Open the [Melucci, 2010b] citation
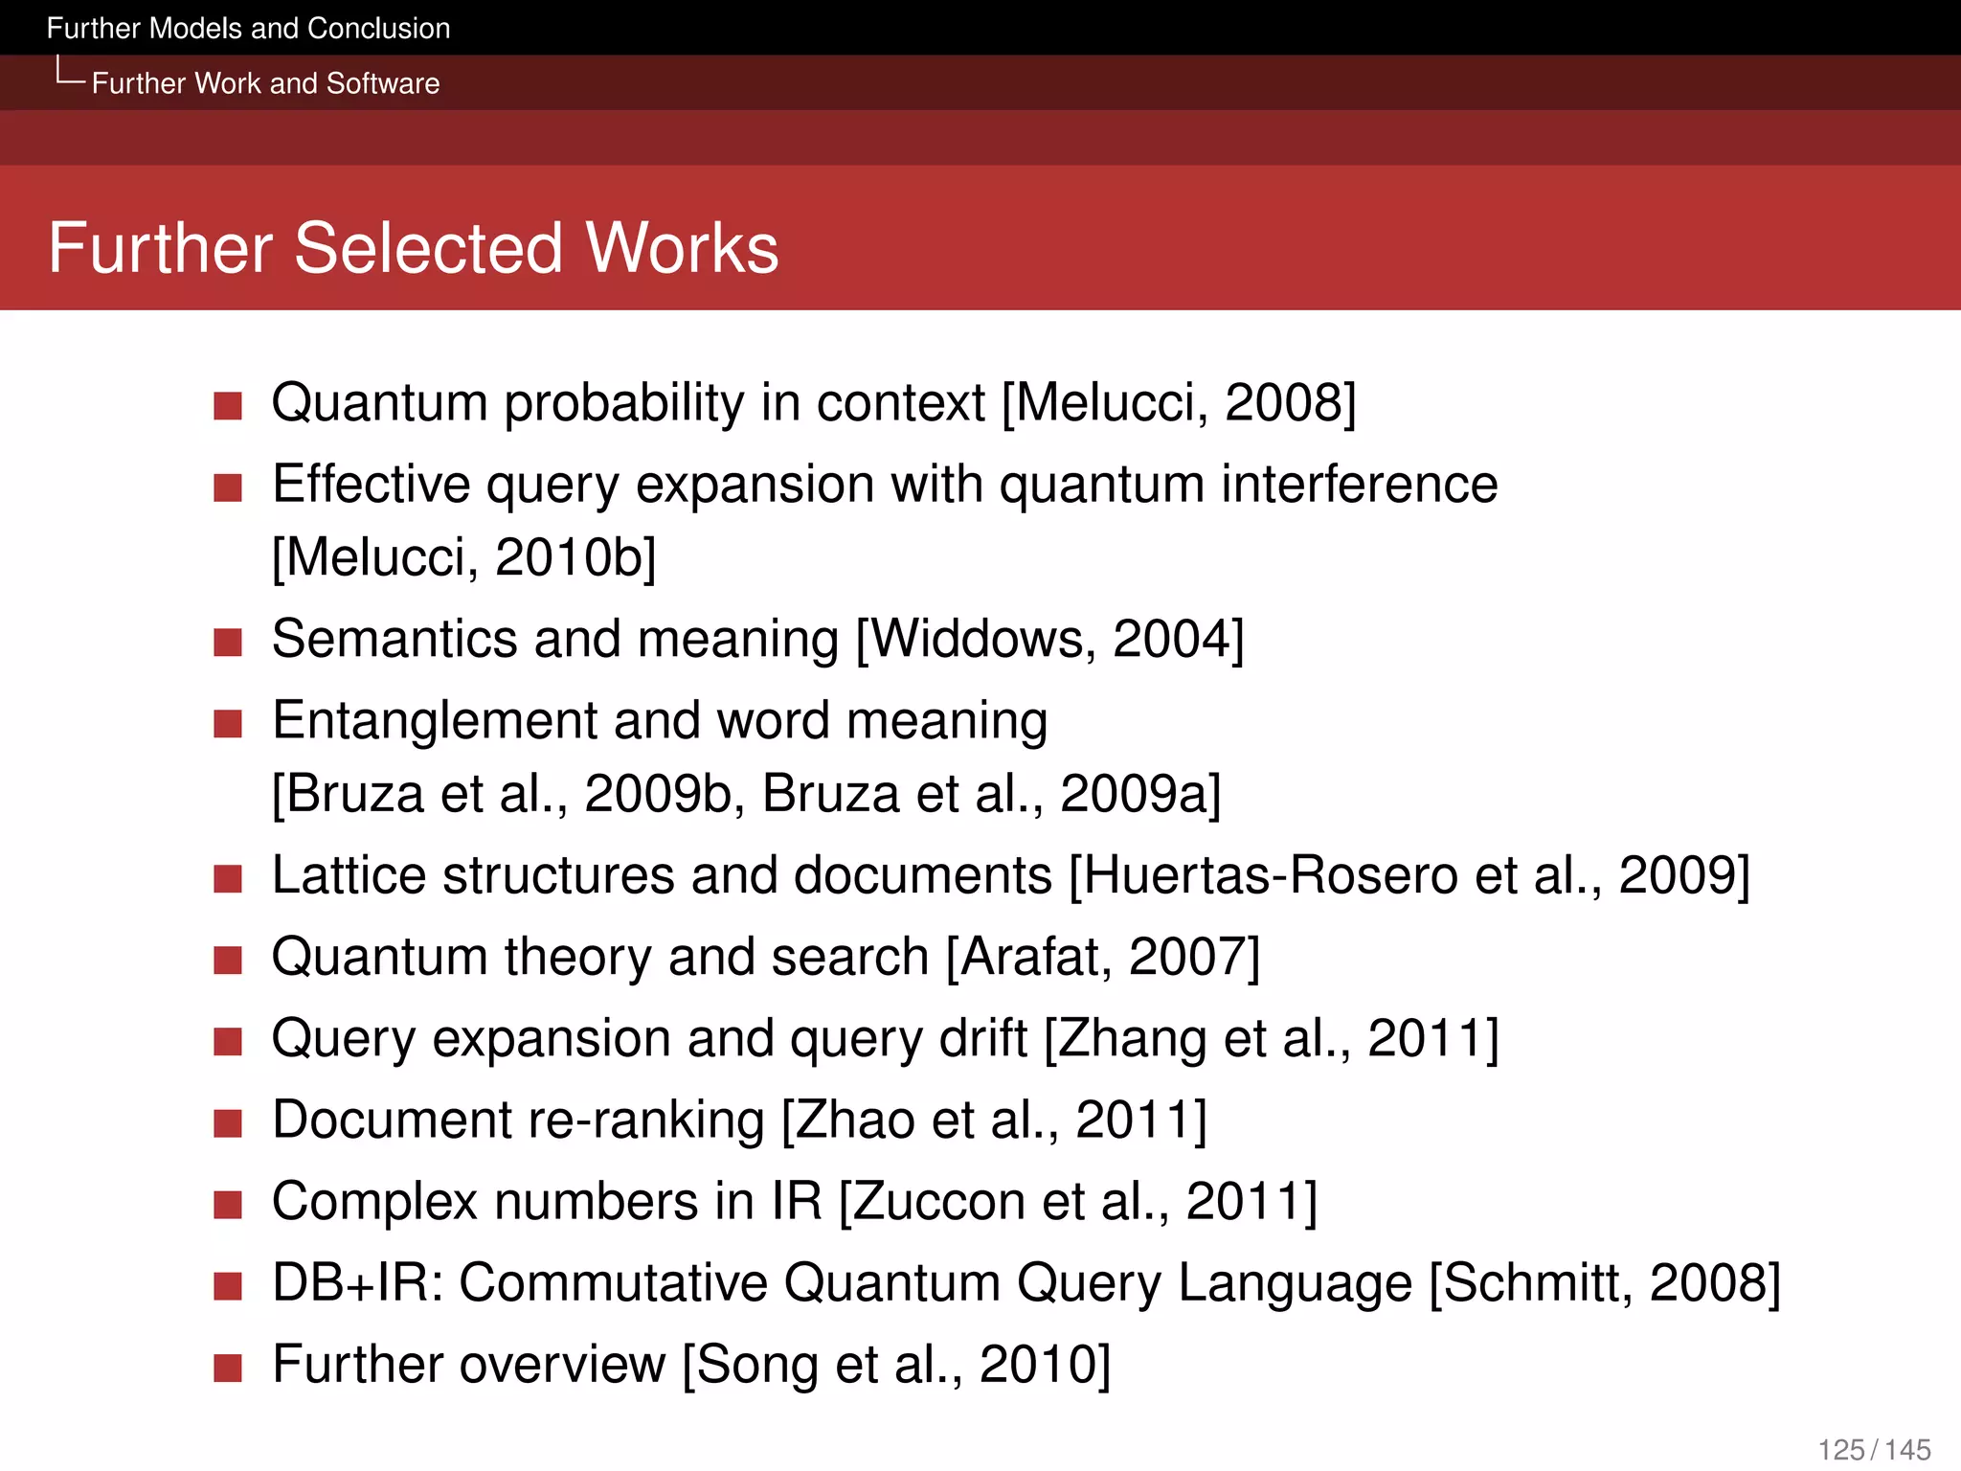 464,558
